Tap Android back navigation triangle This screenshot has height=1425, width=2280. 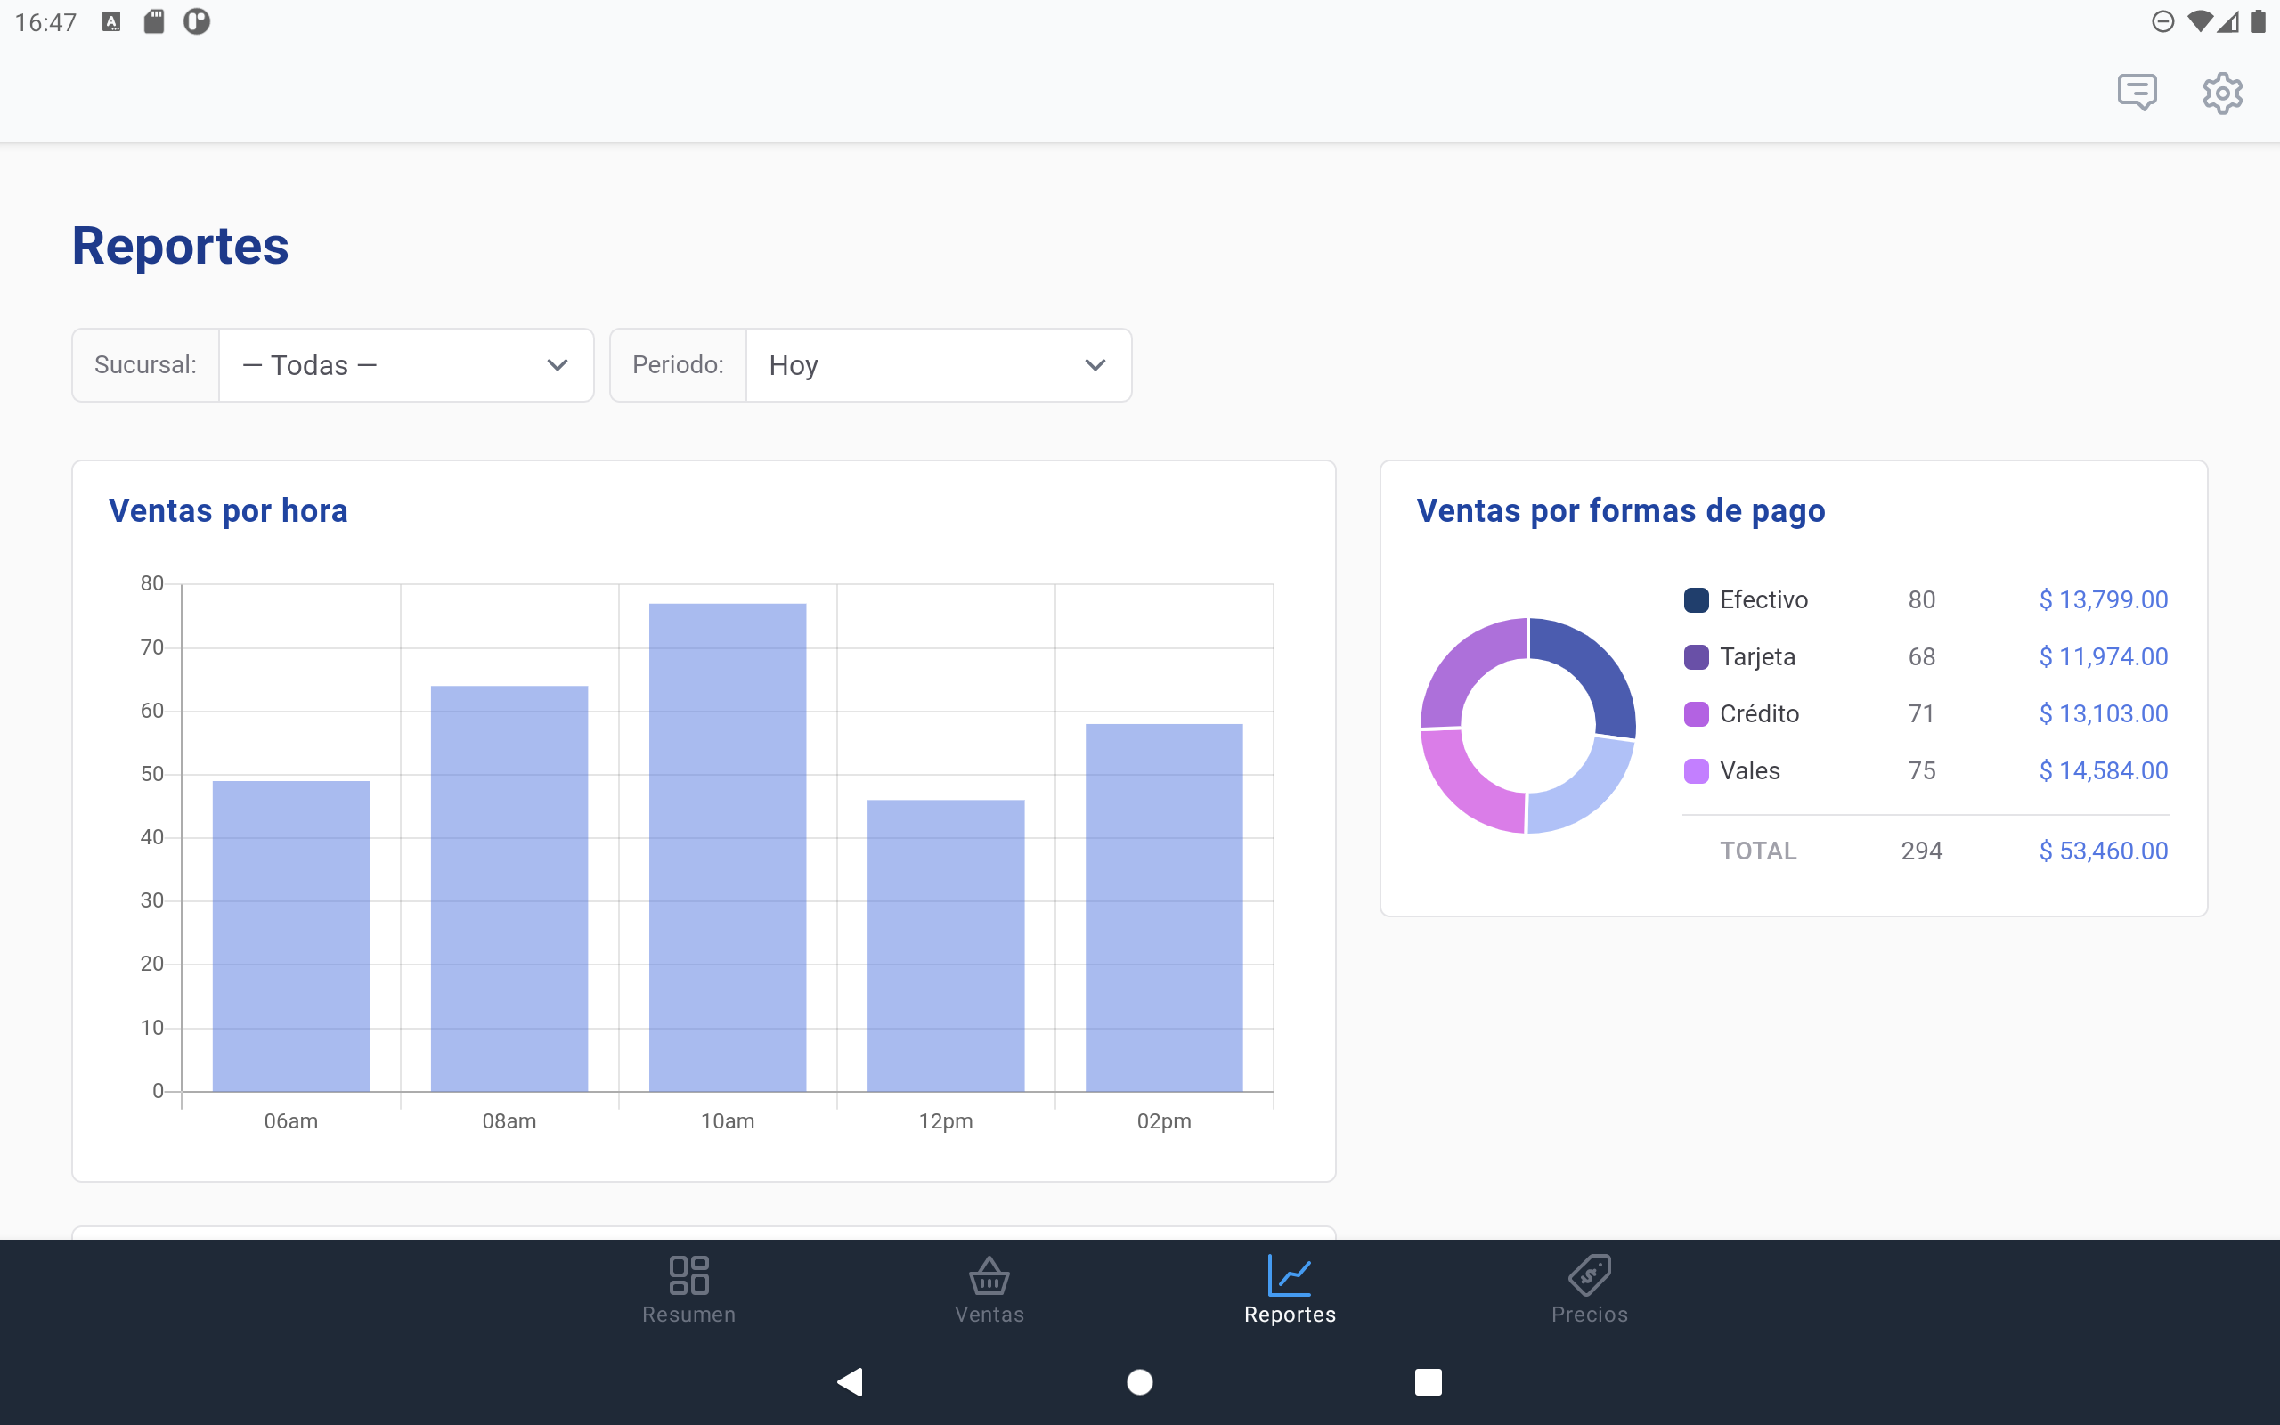coord(850,1381)
